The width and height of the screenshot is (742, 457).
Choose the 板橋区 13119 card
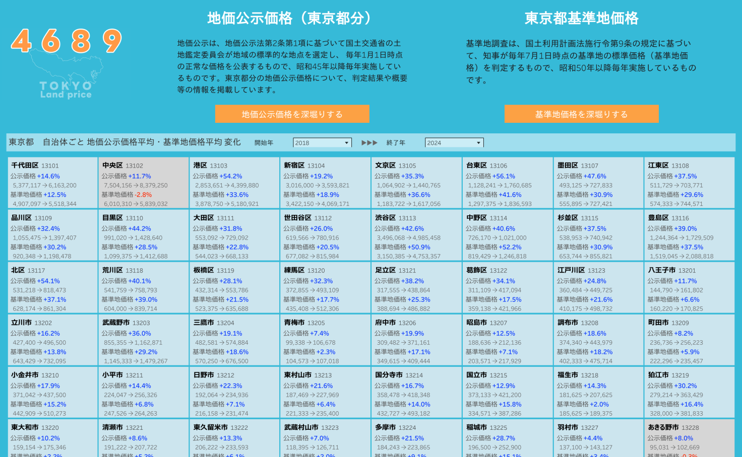(x=235, y=287)
